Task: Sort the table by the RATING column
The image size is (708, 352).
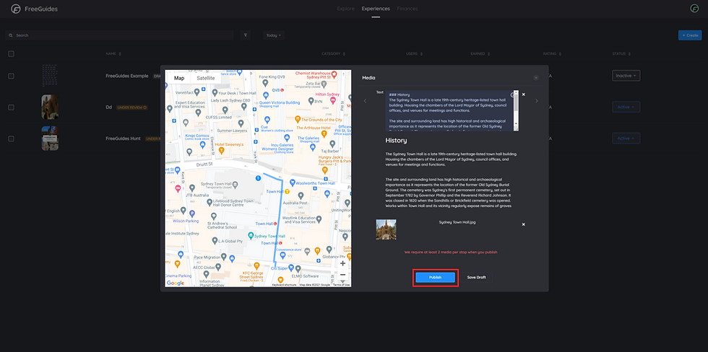Action: click(x=551, y=53)
